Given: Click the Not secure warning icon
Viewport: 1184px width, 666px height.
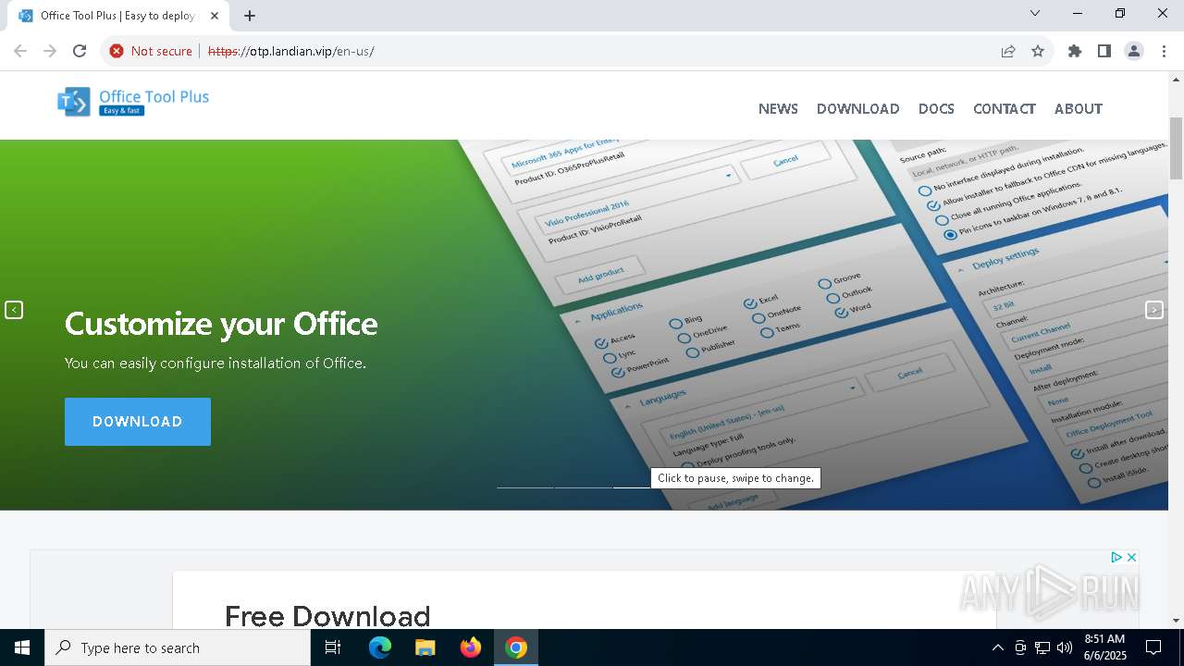Looking at the screenshot, I should click(x=117, y=51).
